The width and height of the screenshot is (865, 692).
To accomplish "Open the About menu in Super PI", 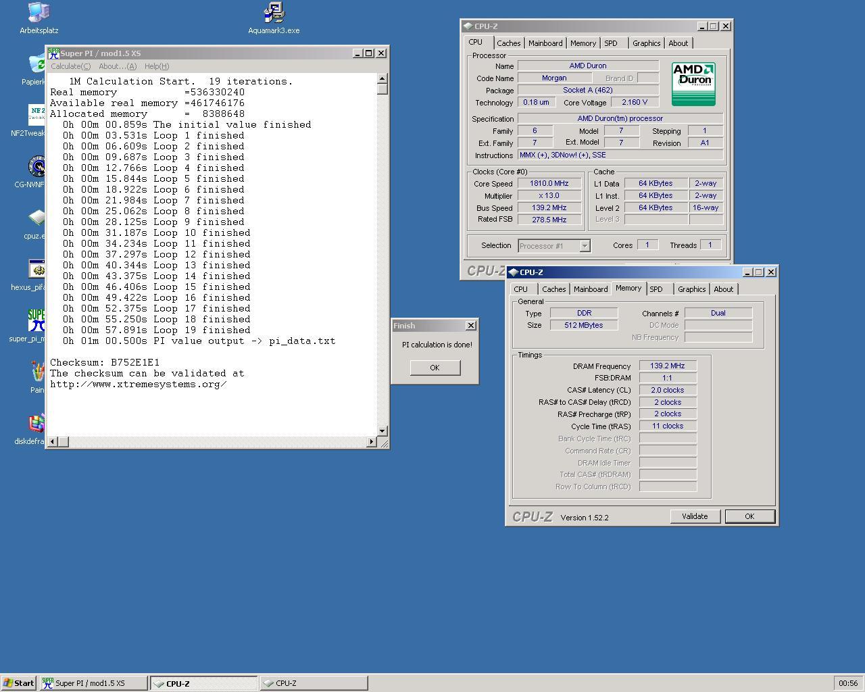I will [x=118, y=66].
